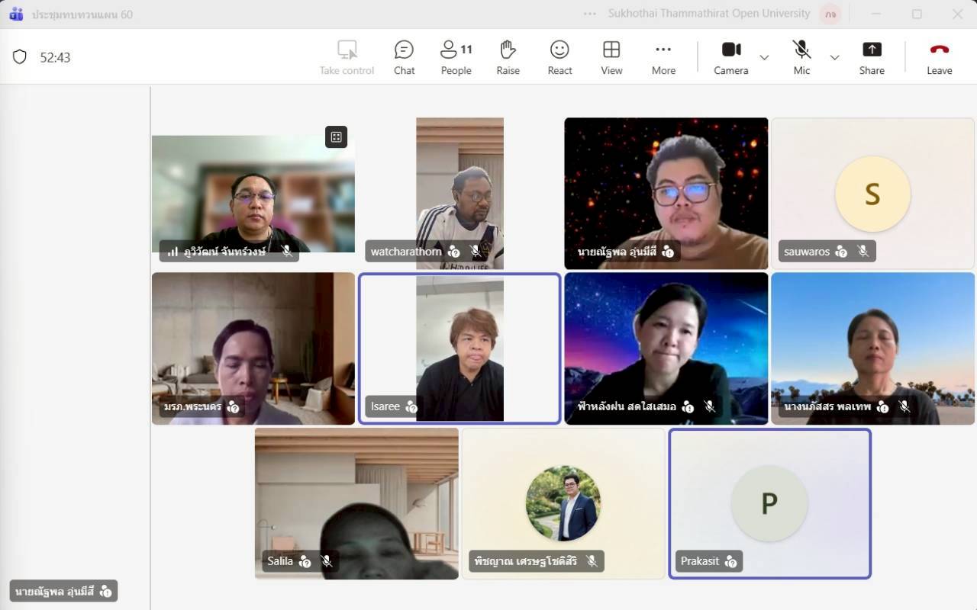Image resolution: width=977 pixels, height=610 pixels.
Task: Click the Isaree video tile
Action: [459, 348]
